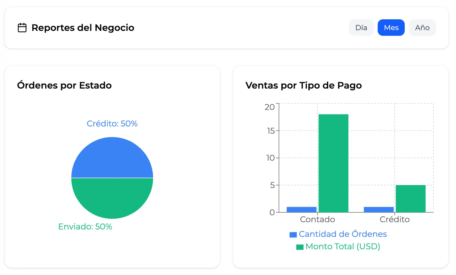The width and height of the screenshot is (456, 275).
Task: Switch report period to Día
Action: point(361,28)
